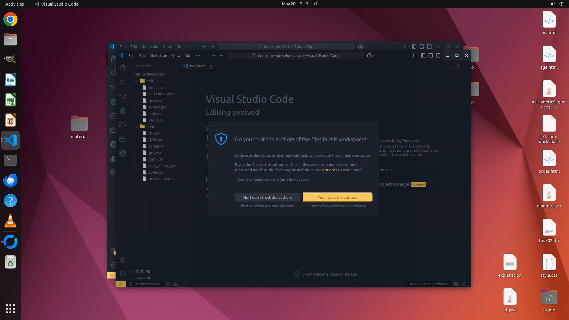Click Copilot icon in status bar
Screen dimensions: 569x320
pyautogui.click(x=456, y=284)
